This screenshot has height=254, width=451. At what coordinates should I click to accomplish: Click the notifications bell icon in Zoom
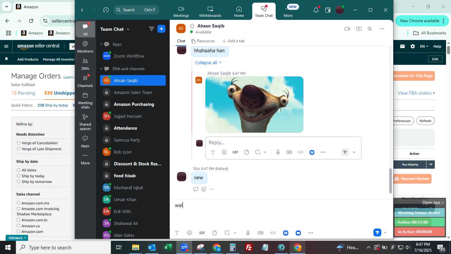point(316,10)
